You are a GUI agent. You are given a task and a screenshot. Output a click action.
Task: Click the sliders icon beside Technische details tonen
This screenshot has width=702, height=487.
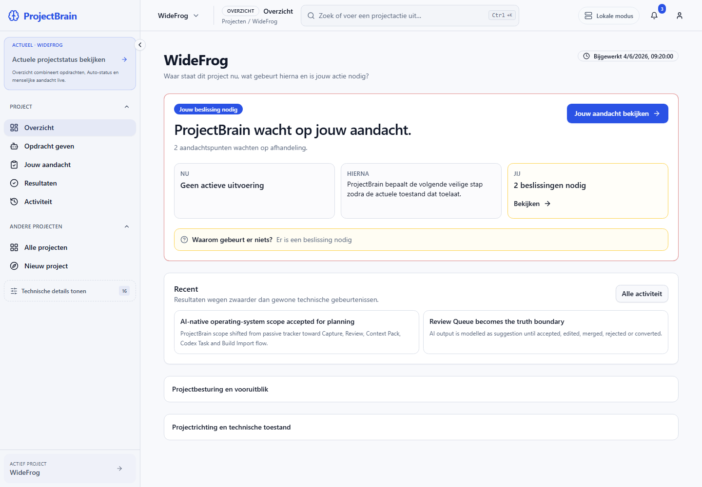(14, 291)
